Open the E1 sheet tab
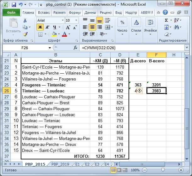This screenshot has height=176, width=192. [x=78, y=164]
